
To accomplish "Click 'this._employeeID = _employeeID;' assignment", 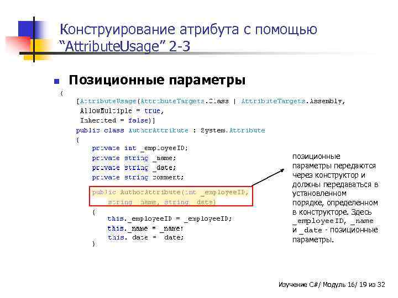I will (x=170, y=219).
